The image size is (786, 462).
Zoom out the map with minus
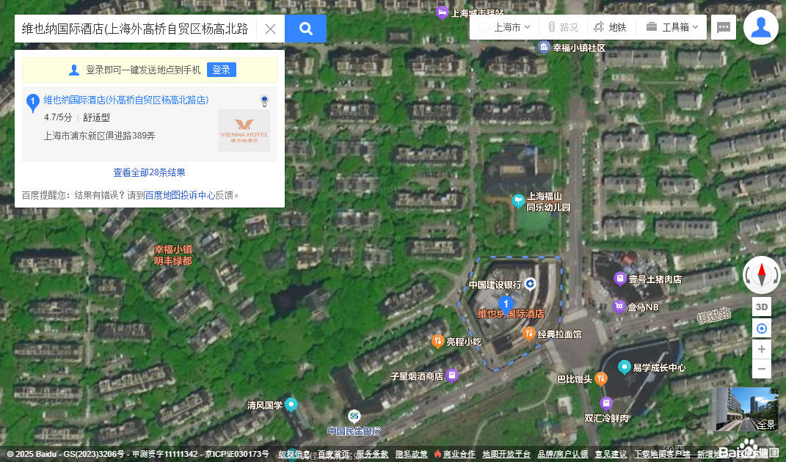[761, 369]
